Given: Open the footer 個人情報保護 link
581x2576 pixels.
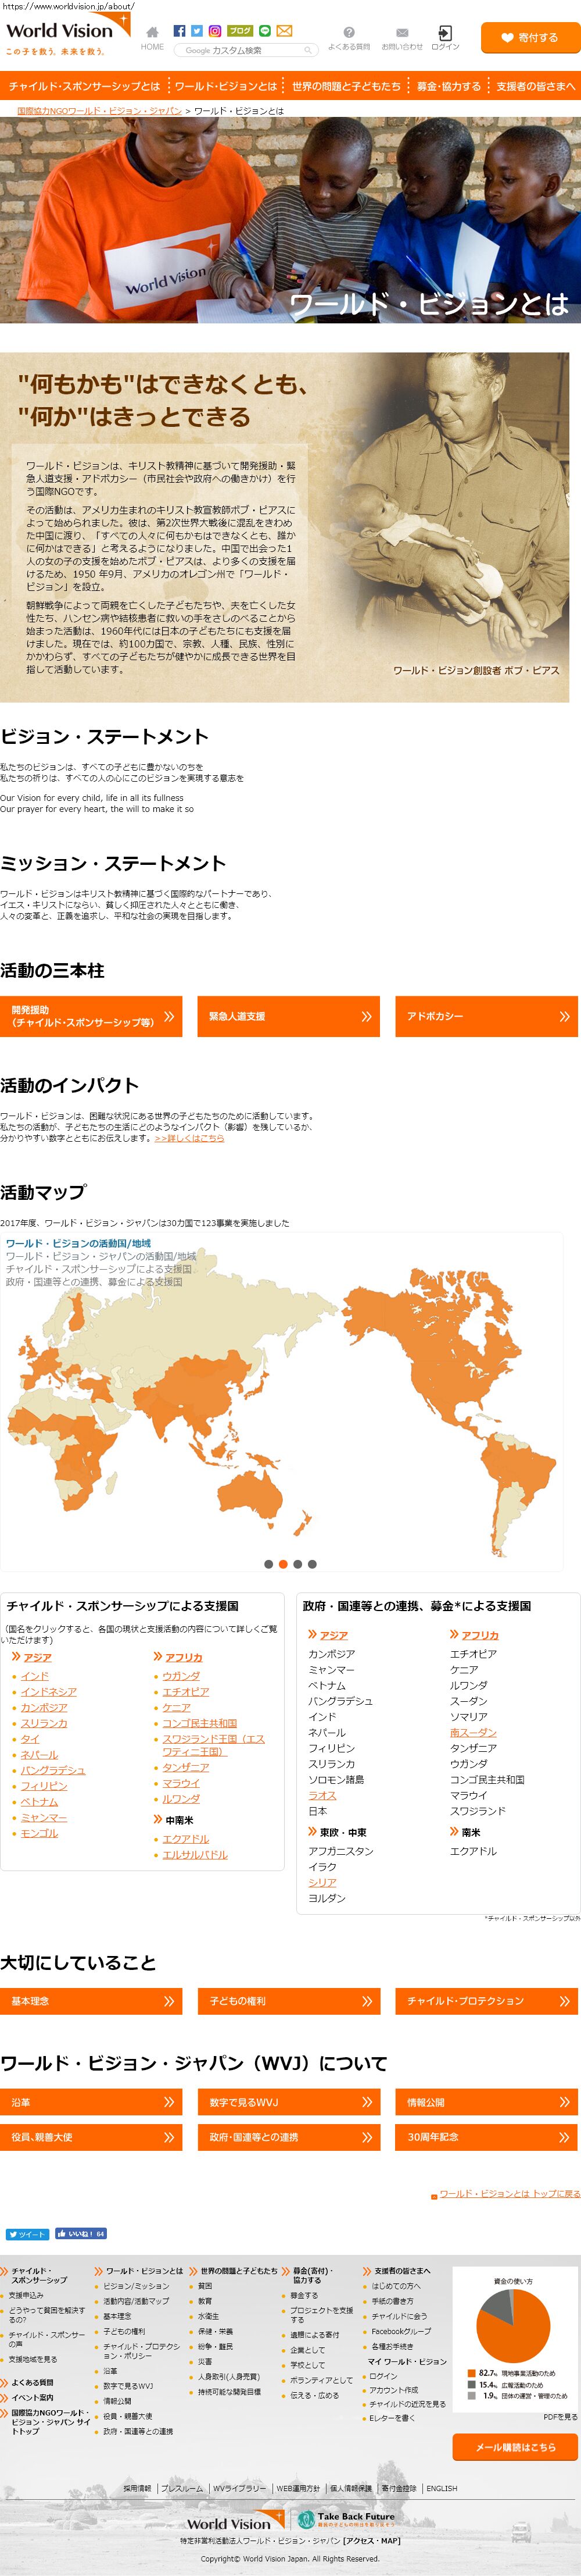Looking at the screenshot, I should pyautogui.click(x=350, y=2488).
